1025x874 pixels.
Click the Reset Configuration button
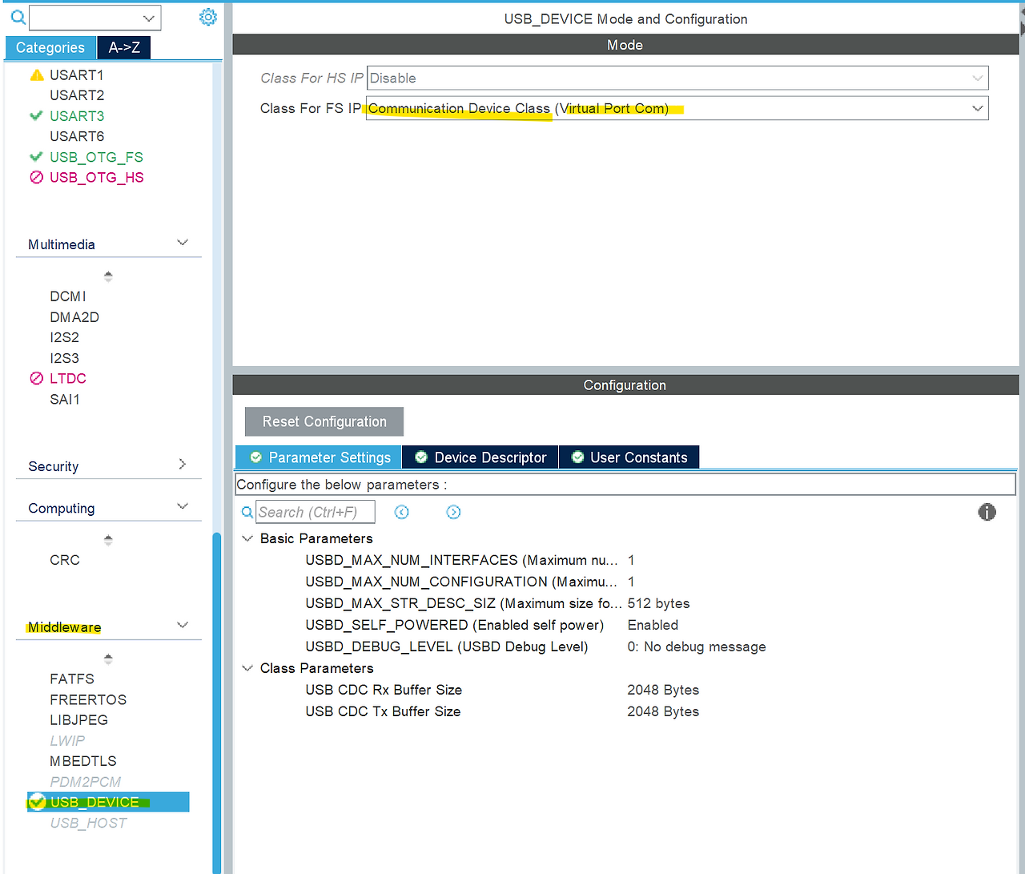tap(324, 421)
